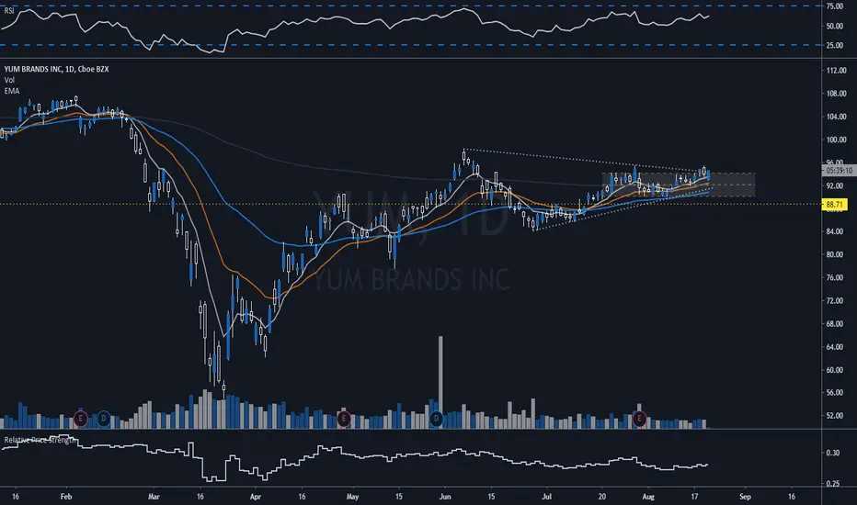
Task: Click the RSI 25.00 scale label
Action: 835,45
